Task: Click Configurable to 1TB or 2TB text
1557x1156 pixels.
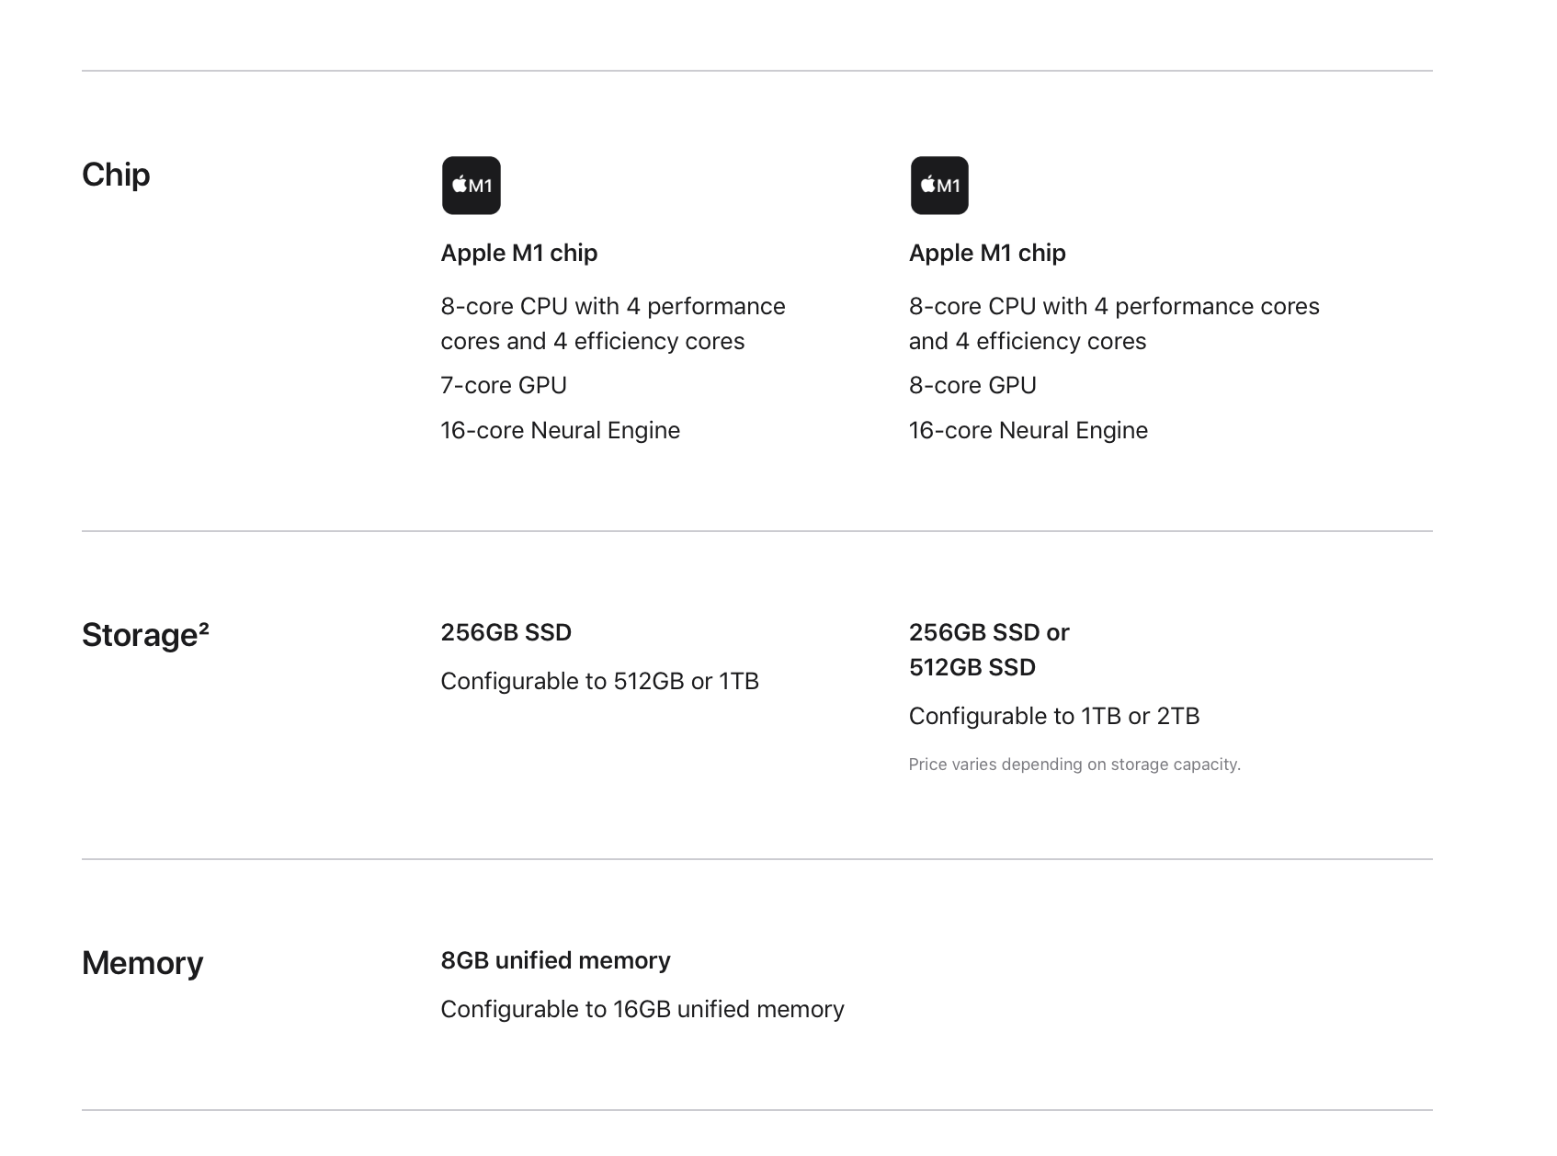Action: pos(1053,716)
